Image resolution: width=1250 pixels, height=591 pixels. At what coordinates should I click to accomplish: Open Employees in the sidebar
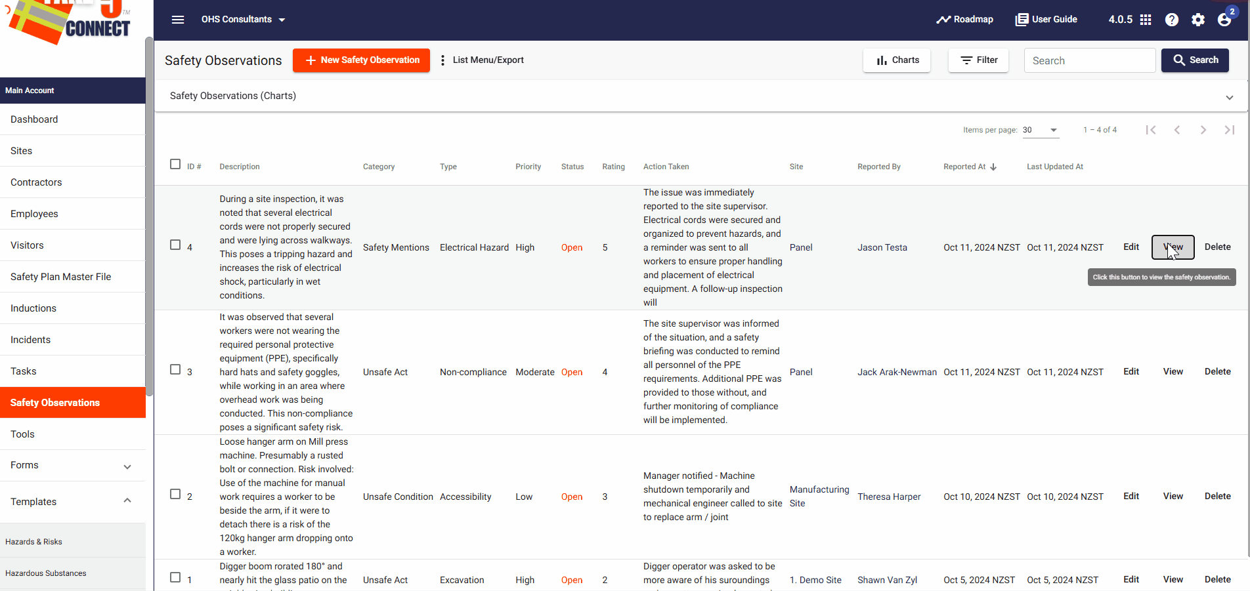(x=72, y=214)
